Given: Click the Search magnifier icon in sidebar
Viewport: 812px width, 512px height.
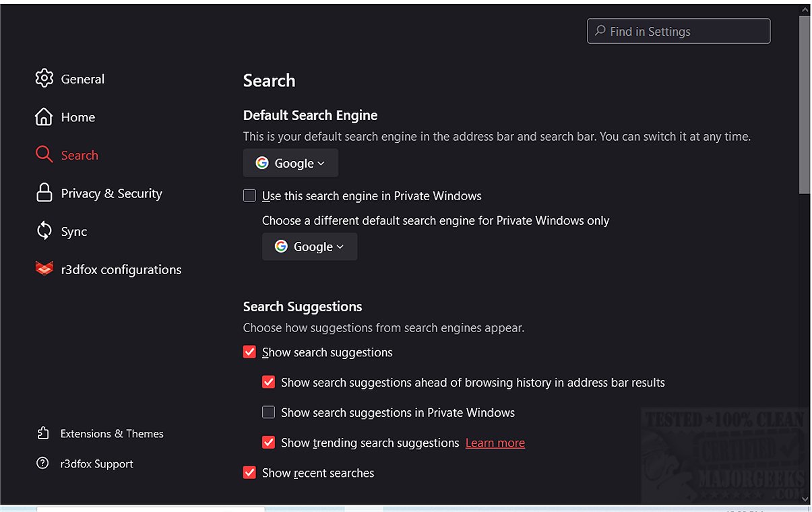Looking at the screenshot, I should [x=44, y=155].
